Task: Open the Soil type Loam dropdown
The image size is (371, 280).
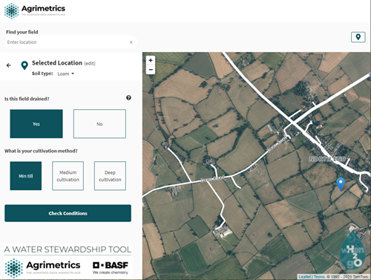Action: point(66,74)
